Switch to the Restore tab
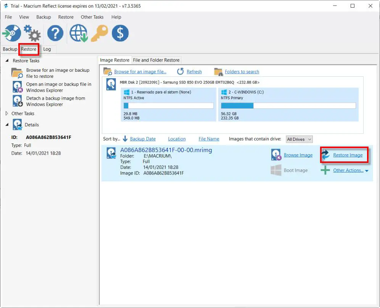The height and width of the screenshot is (308, 380). pos(29,49)
